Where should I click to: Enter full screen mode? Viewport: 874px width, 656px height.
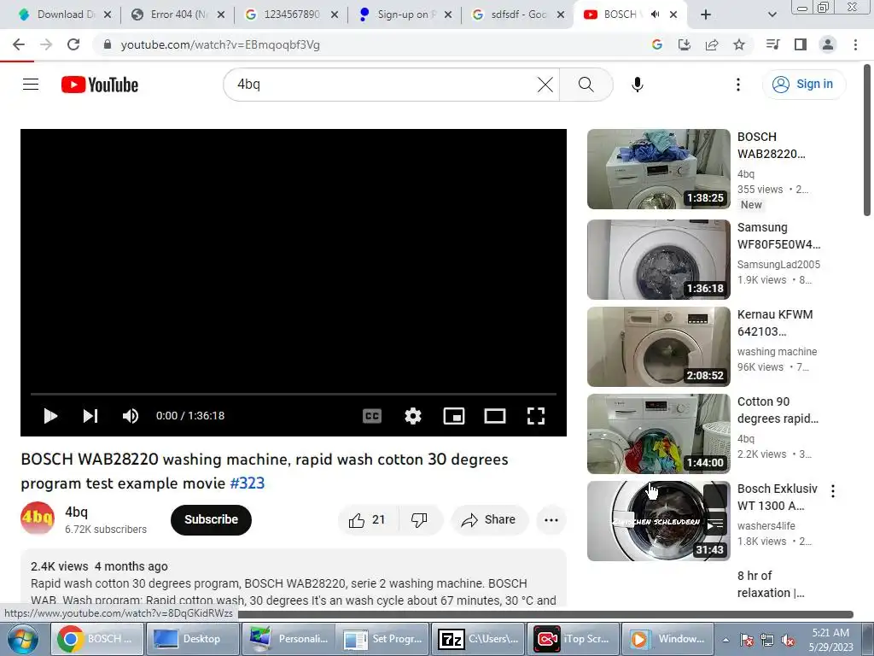pyautogui.click(x=536, y=416)
